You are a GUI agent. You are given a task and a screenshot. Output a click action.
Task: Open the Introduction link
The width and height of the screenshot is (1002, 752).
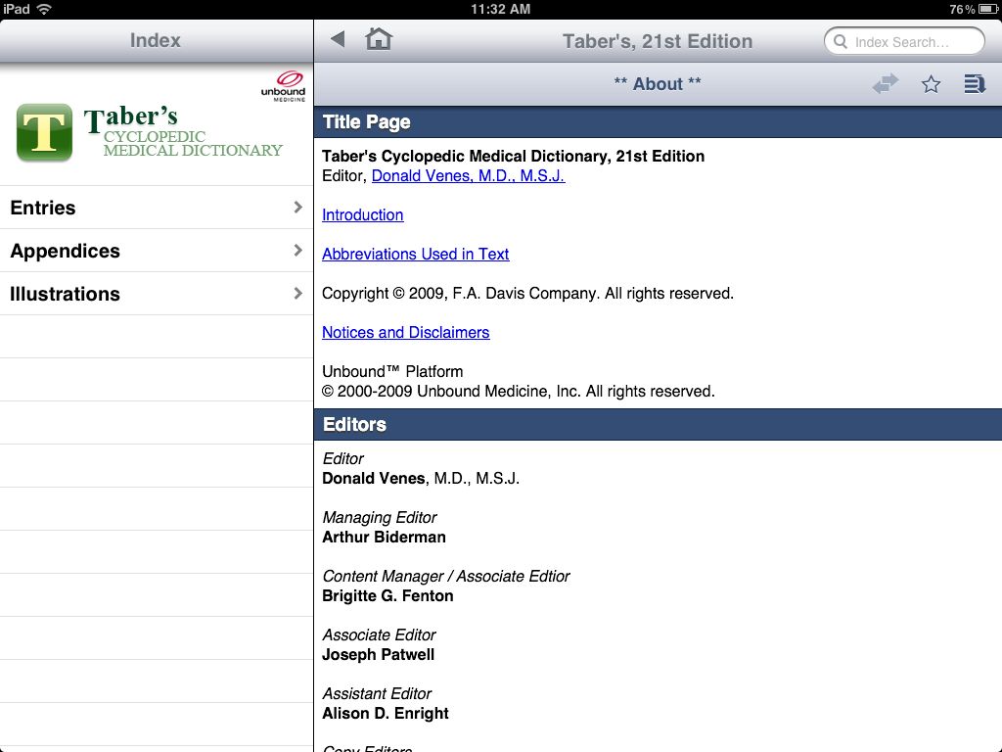click(362, 214)
